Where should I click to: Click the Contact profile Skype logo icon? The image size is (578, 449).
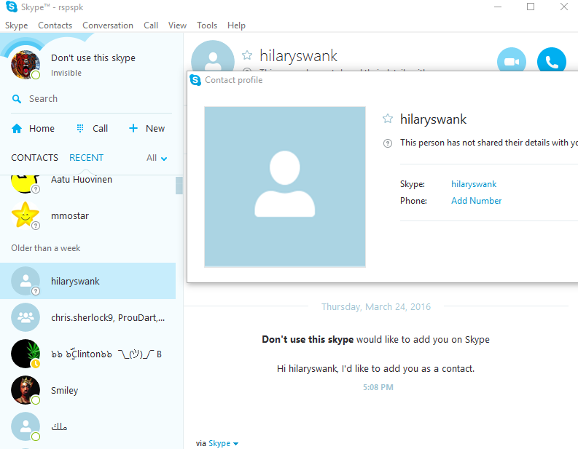pos(195,80)
